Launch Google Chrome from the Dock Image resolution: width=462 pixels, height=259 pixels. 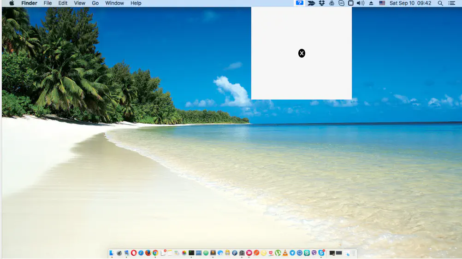(155, 253)
